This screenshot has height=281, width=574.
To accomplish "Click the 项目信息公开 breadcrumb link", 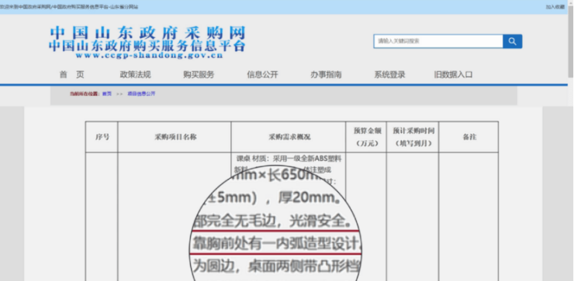I will tap(141, 94).
